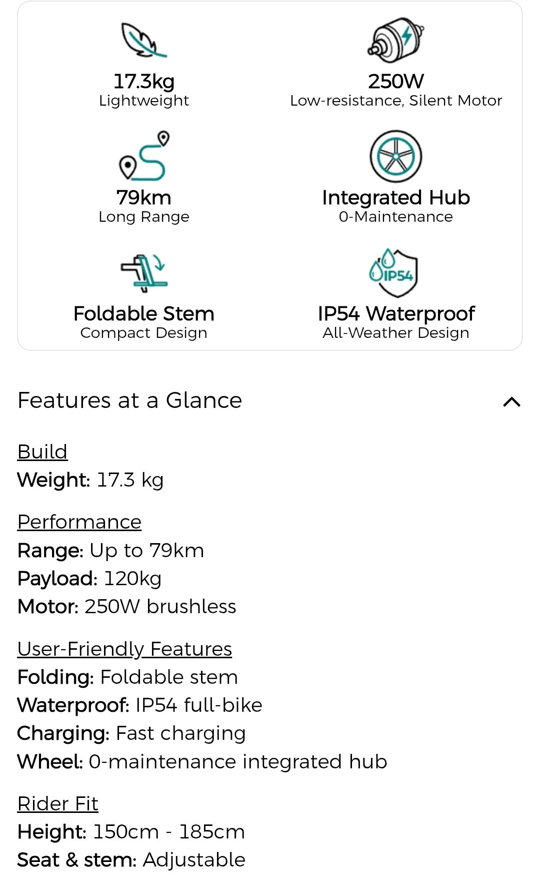Tap the 250W motor icon
This screenshot has height=878, width=540.
(x=395, y=41)
